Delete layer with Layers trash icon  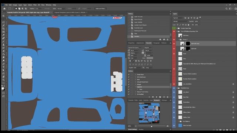tap(234, 130)
